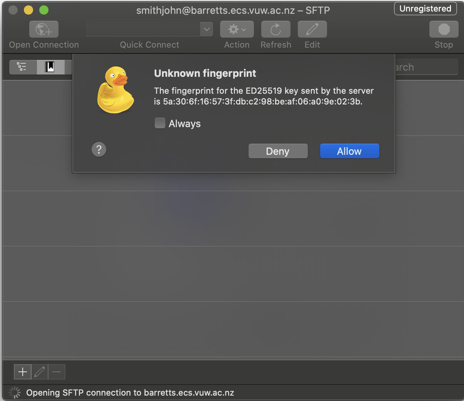Edit bookmark using bottom pencil icon
This screenshot has height=401, width=464.
pyautogui.click(x=40, y=372)
